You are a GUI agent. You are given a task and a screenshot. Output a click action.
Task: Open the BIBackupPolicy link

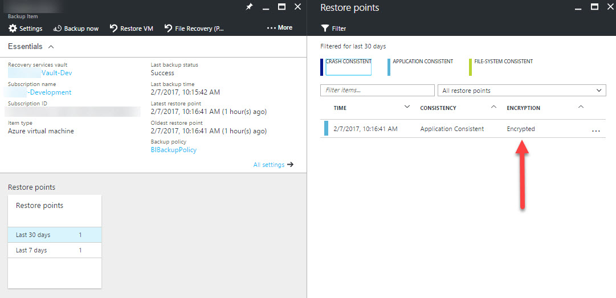(x=174, y=150)
